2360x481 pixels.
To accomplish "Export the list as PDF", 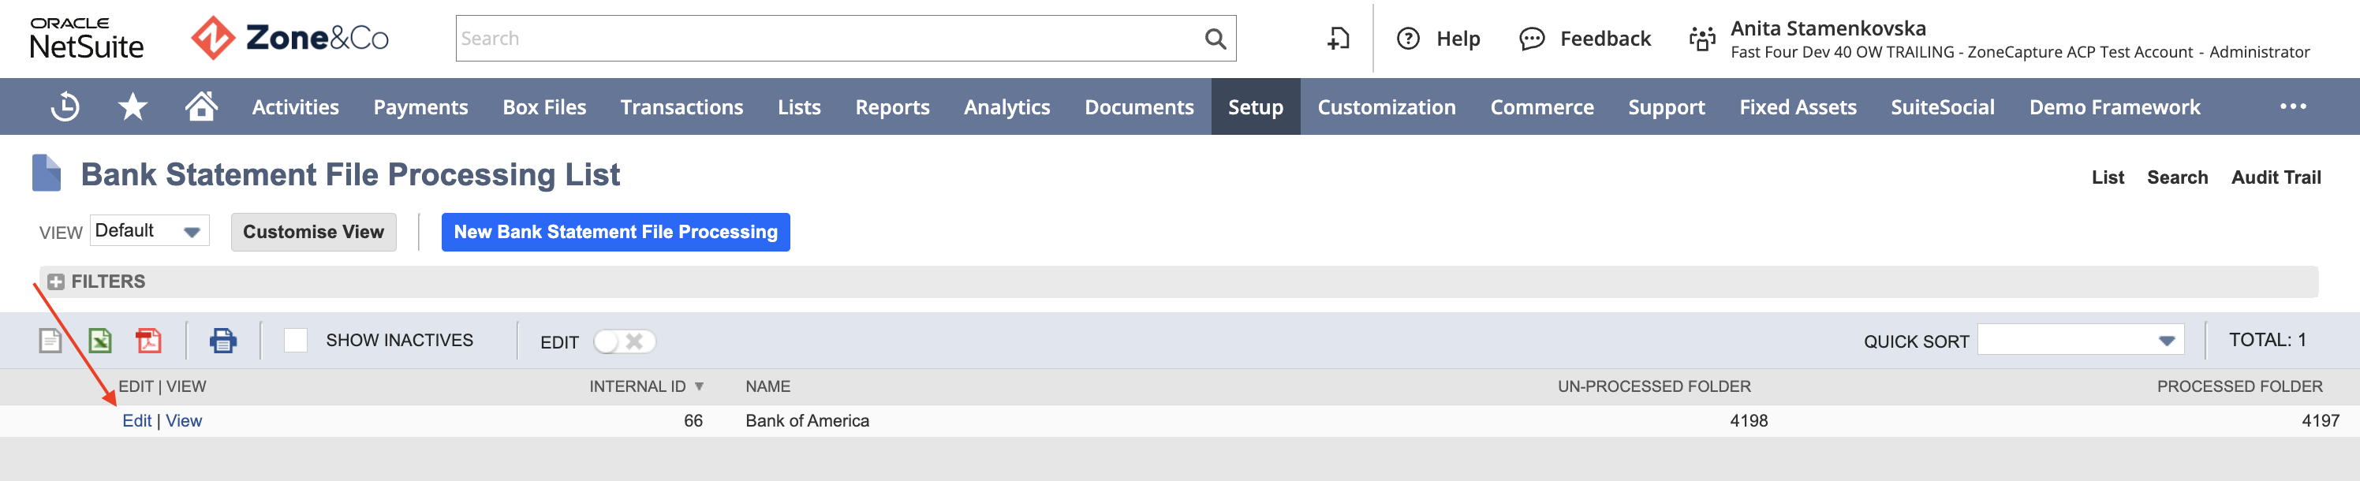I will point(148,341).
